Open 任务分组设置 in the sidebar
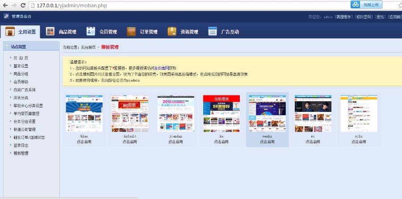This screenshot has width=402, height=199. (25, 122)
